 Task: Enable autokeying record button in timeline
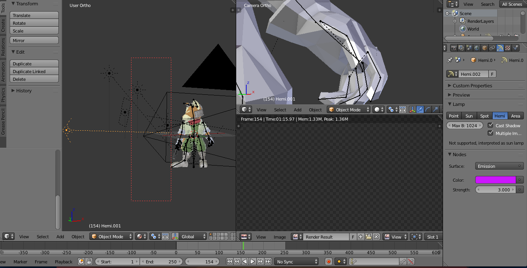pyautogui.click(x=328, y=261)
